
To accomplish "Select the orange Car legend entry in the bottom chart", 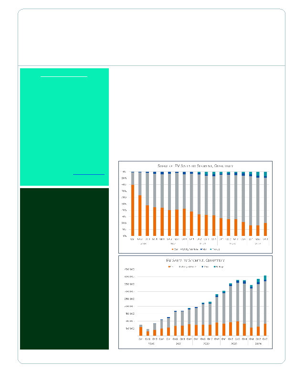I will click(x=169, y=266).
